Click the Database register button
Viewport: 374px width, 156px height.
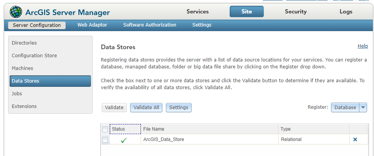pos(345,108)
